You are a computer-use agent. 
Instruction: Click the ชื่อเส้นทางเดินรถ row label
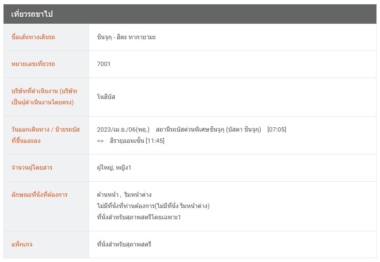pos(33,37)
